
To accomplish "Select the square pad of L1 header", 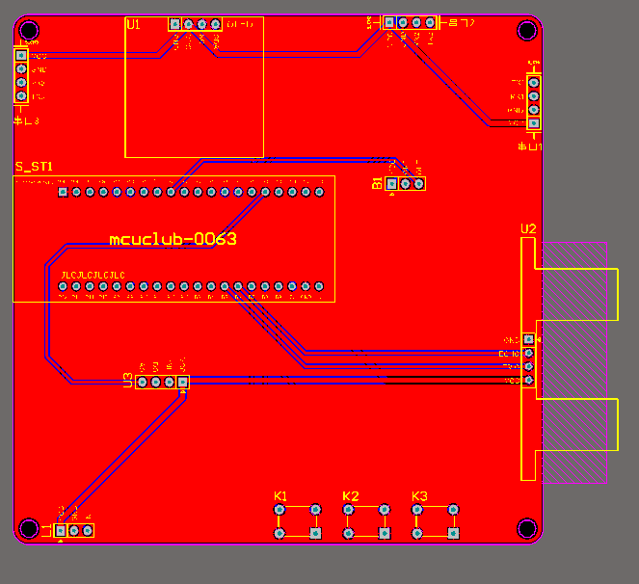I will [61, 531].
